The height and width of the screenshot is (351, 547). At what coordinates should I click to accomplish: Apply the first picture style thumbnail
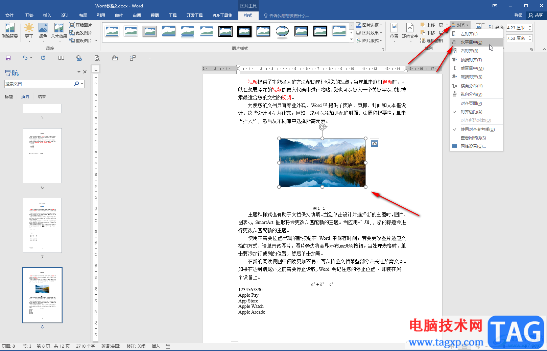click(x=112, y=31)
